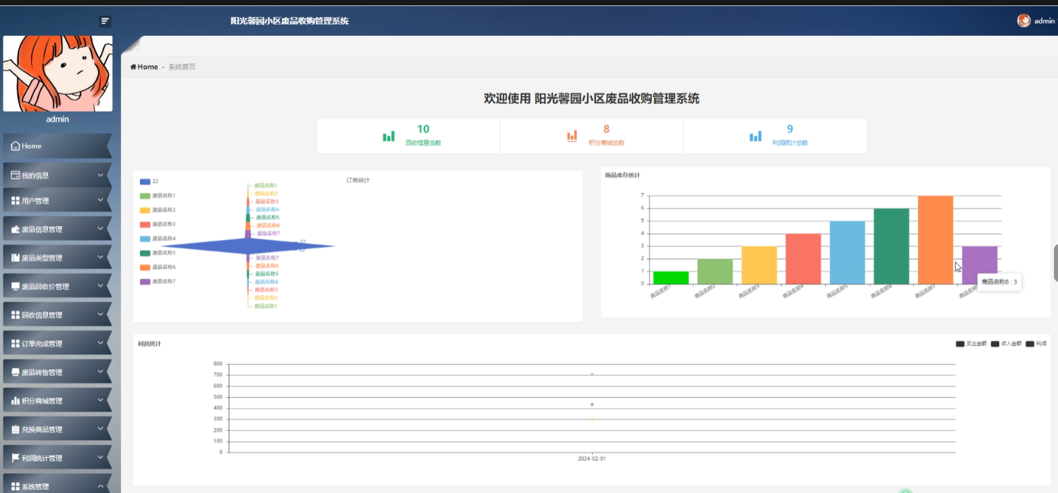Image resolution: width=1058 pixels, height=493 pixels.
Task: Click the admin avatar icon in header
Action: [x=1024, y=21]
